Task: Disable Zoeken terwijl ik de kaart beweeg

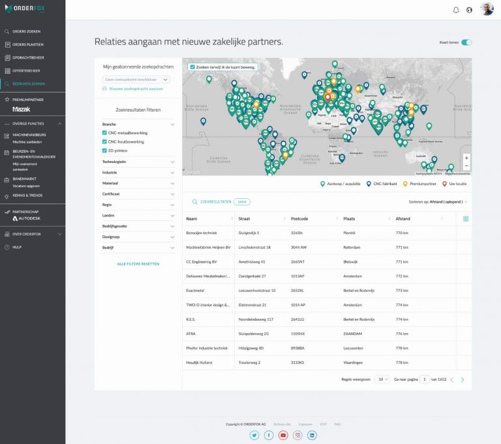Action: (192, 67)
